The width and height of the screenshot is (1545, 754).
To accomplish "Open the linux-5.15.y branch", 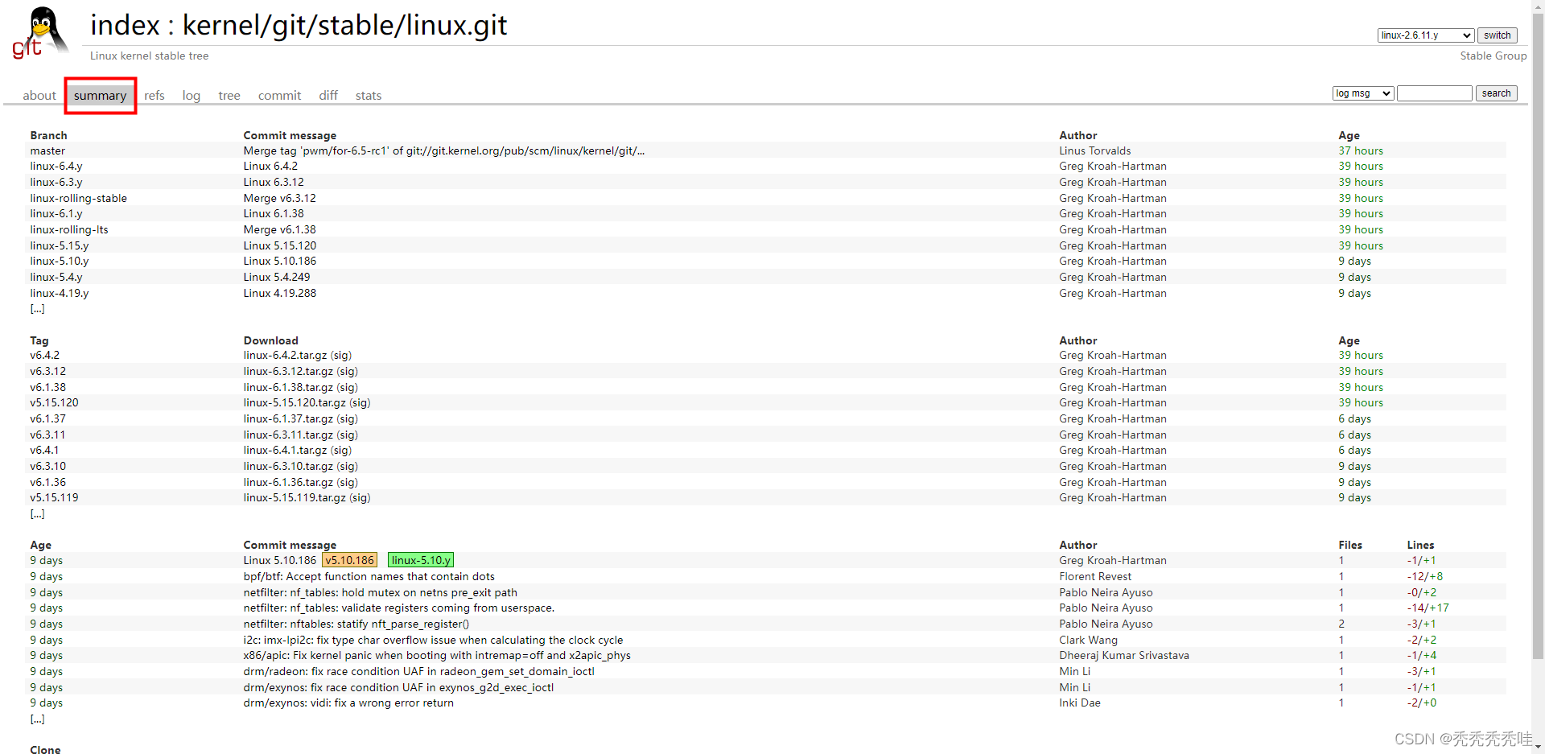I will tap(60, 246).
